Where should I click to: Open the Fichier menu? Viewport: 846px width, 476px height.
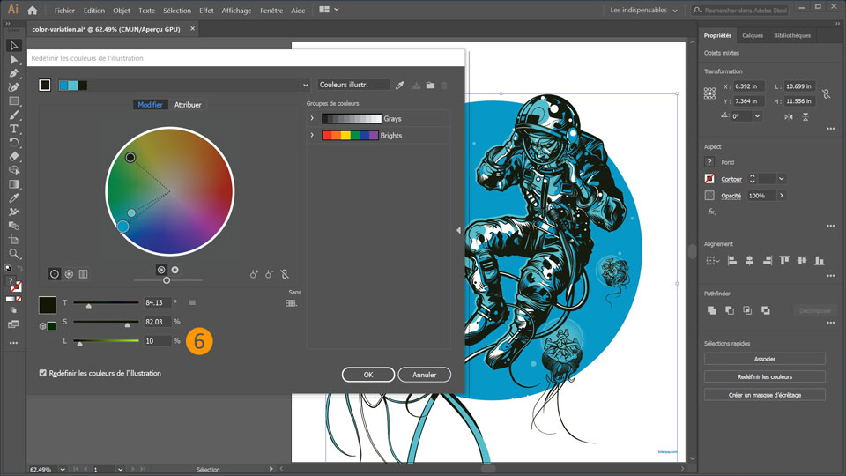64,11
